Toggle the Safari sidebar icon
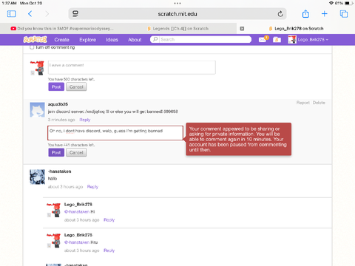355x266 pixels. 12,14
